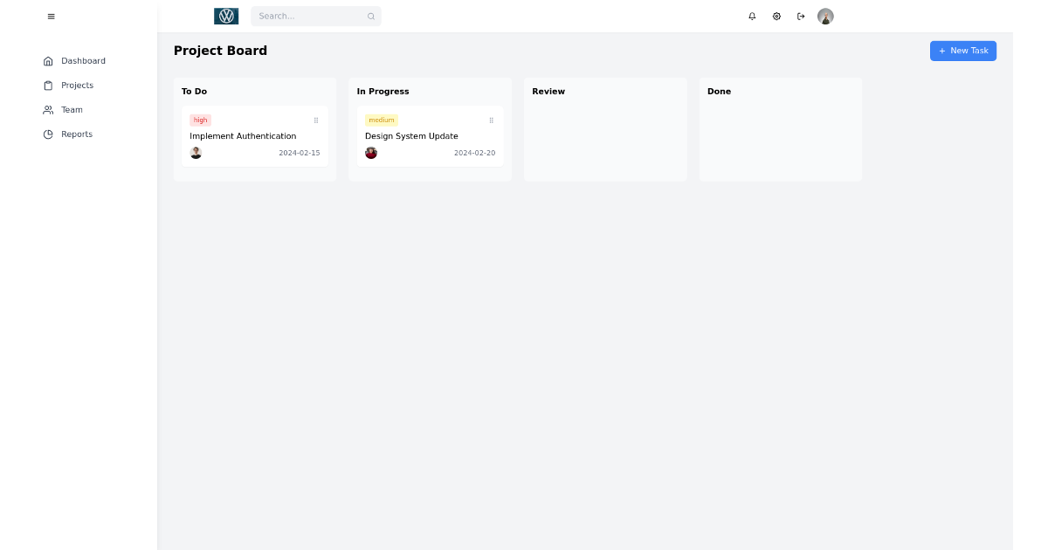Navigate to Team in the sidebar

(71, 110)
